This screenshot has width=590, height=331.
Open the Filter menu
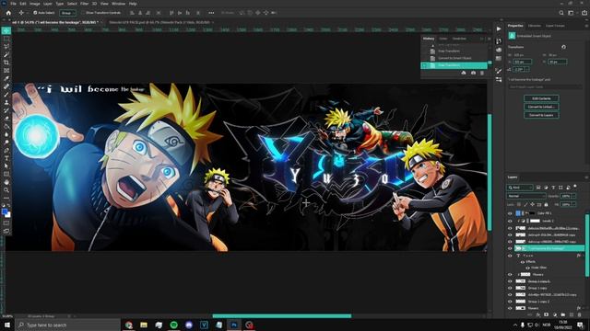(84, 4)
